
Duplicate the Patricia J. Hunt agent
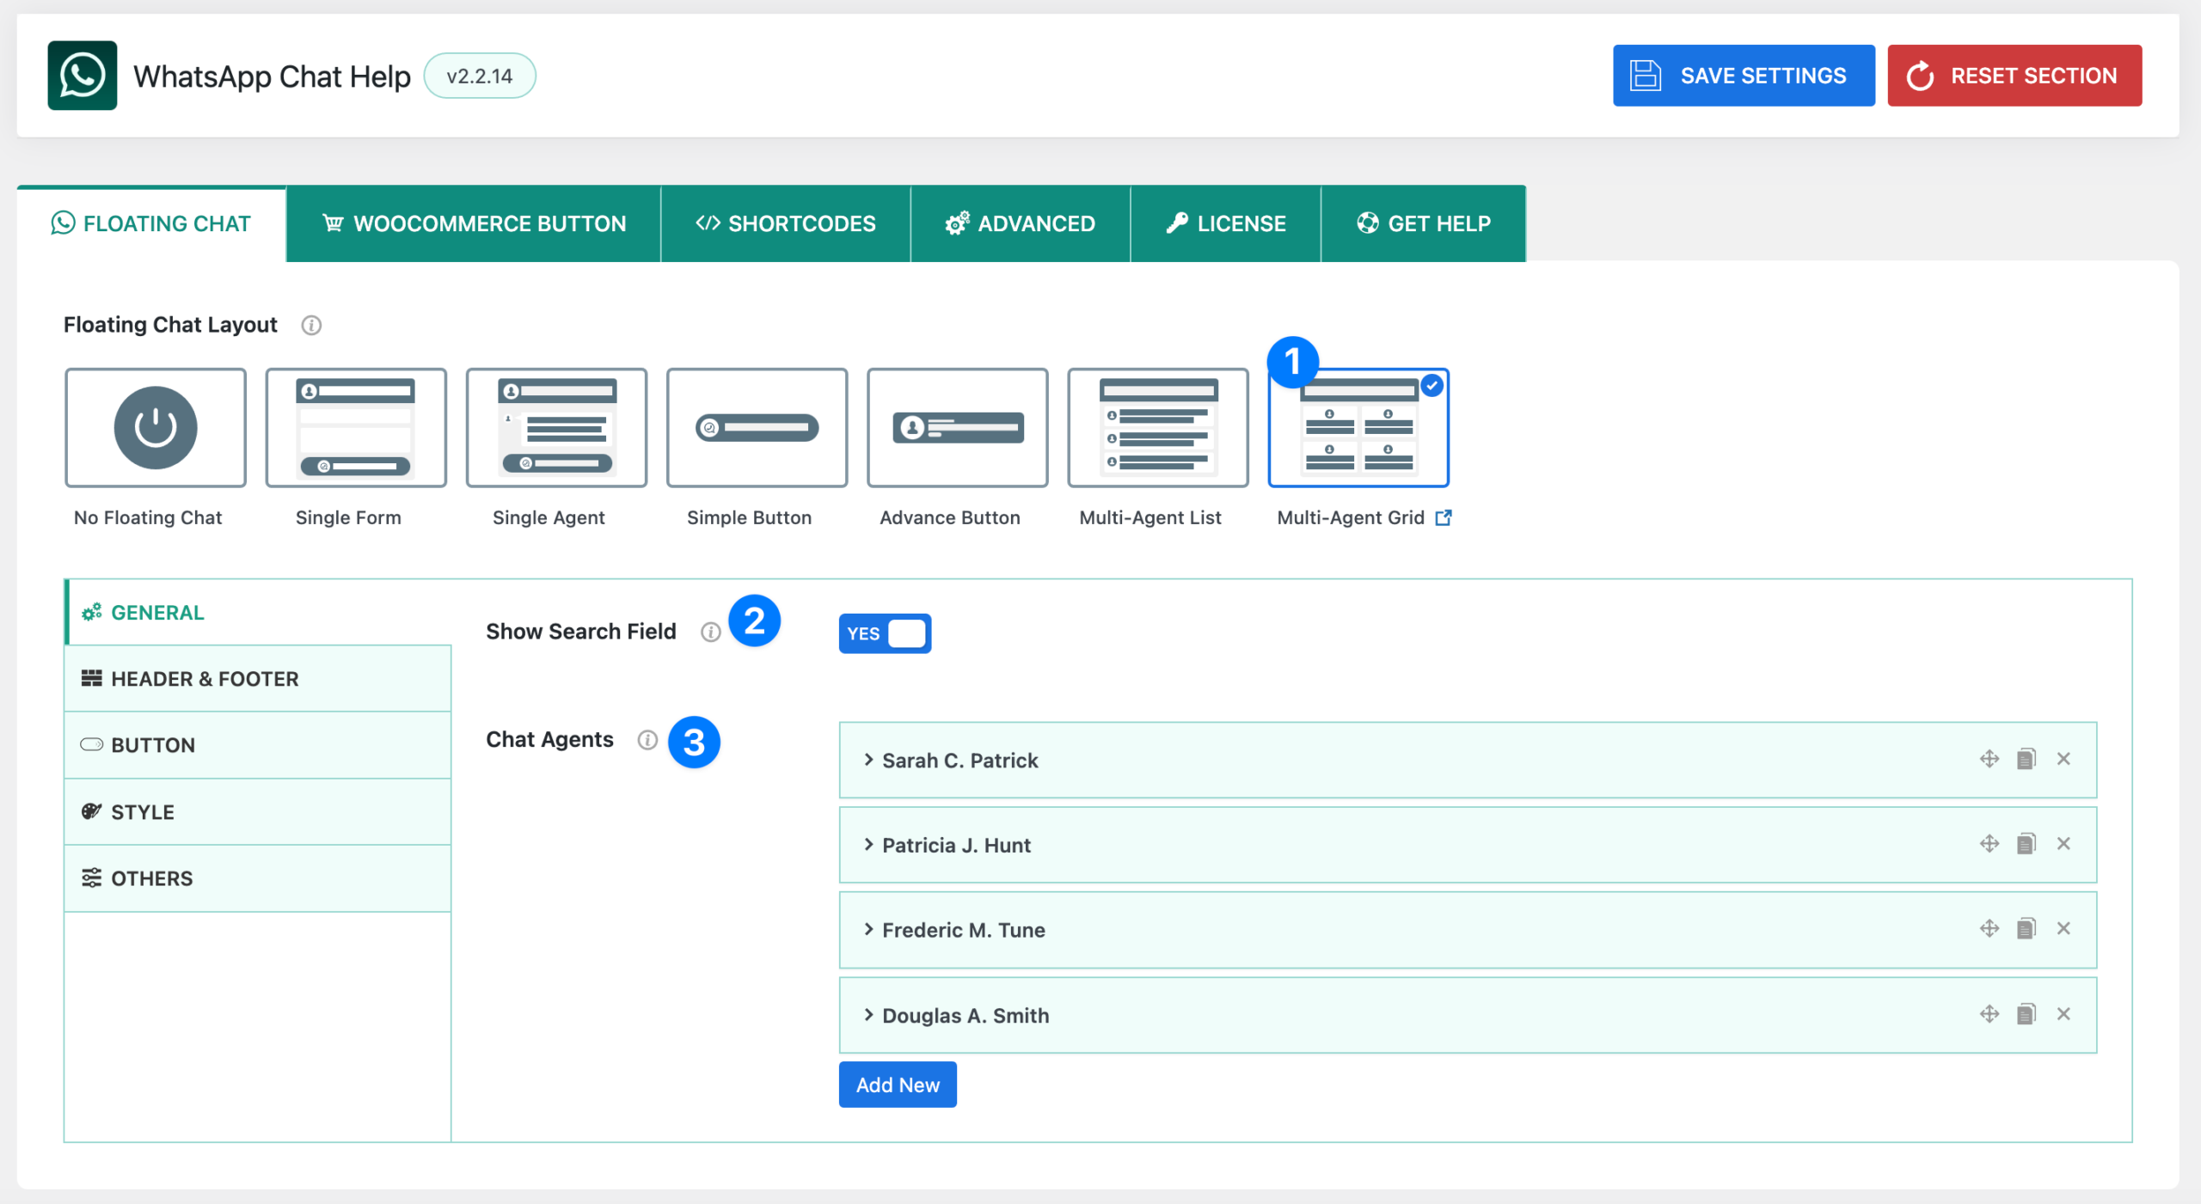pos(2026,844)
